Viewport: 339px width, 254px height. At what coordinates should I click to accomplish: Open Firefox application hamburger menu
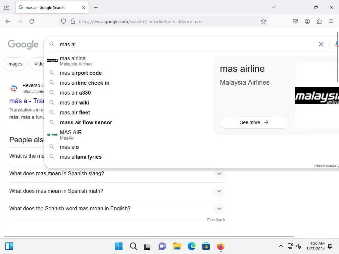[x=331, y=21]
